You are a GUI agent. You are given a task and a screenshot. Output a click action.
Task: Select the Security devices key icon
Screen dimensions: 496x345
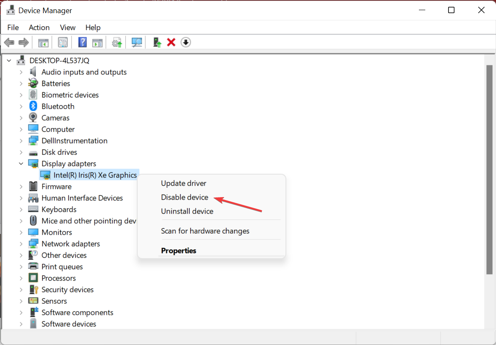pyautogui.click(x=33, y=289)
